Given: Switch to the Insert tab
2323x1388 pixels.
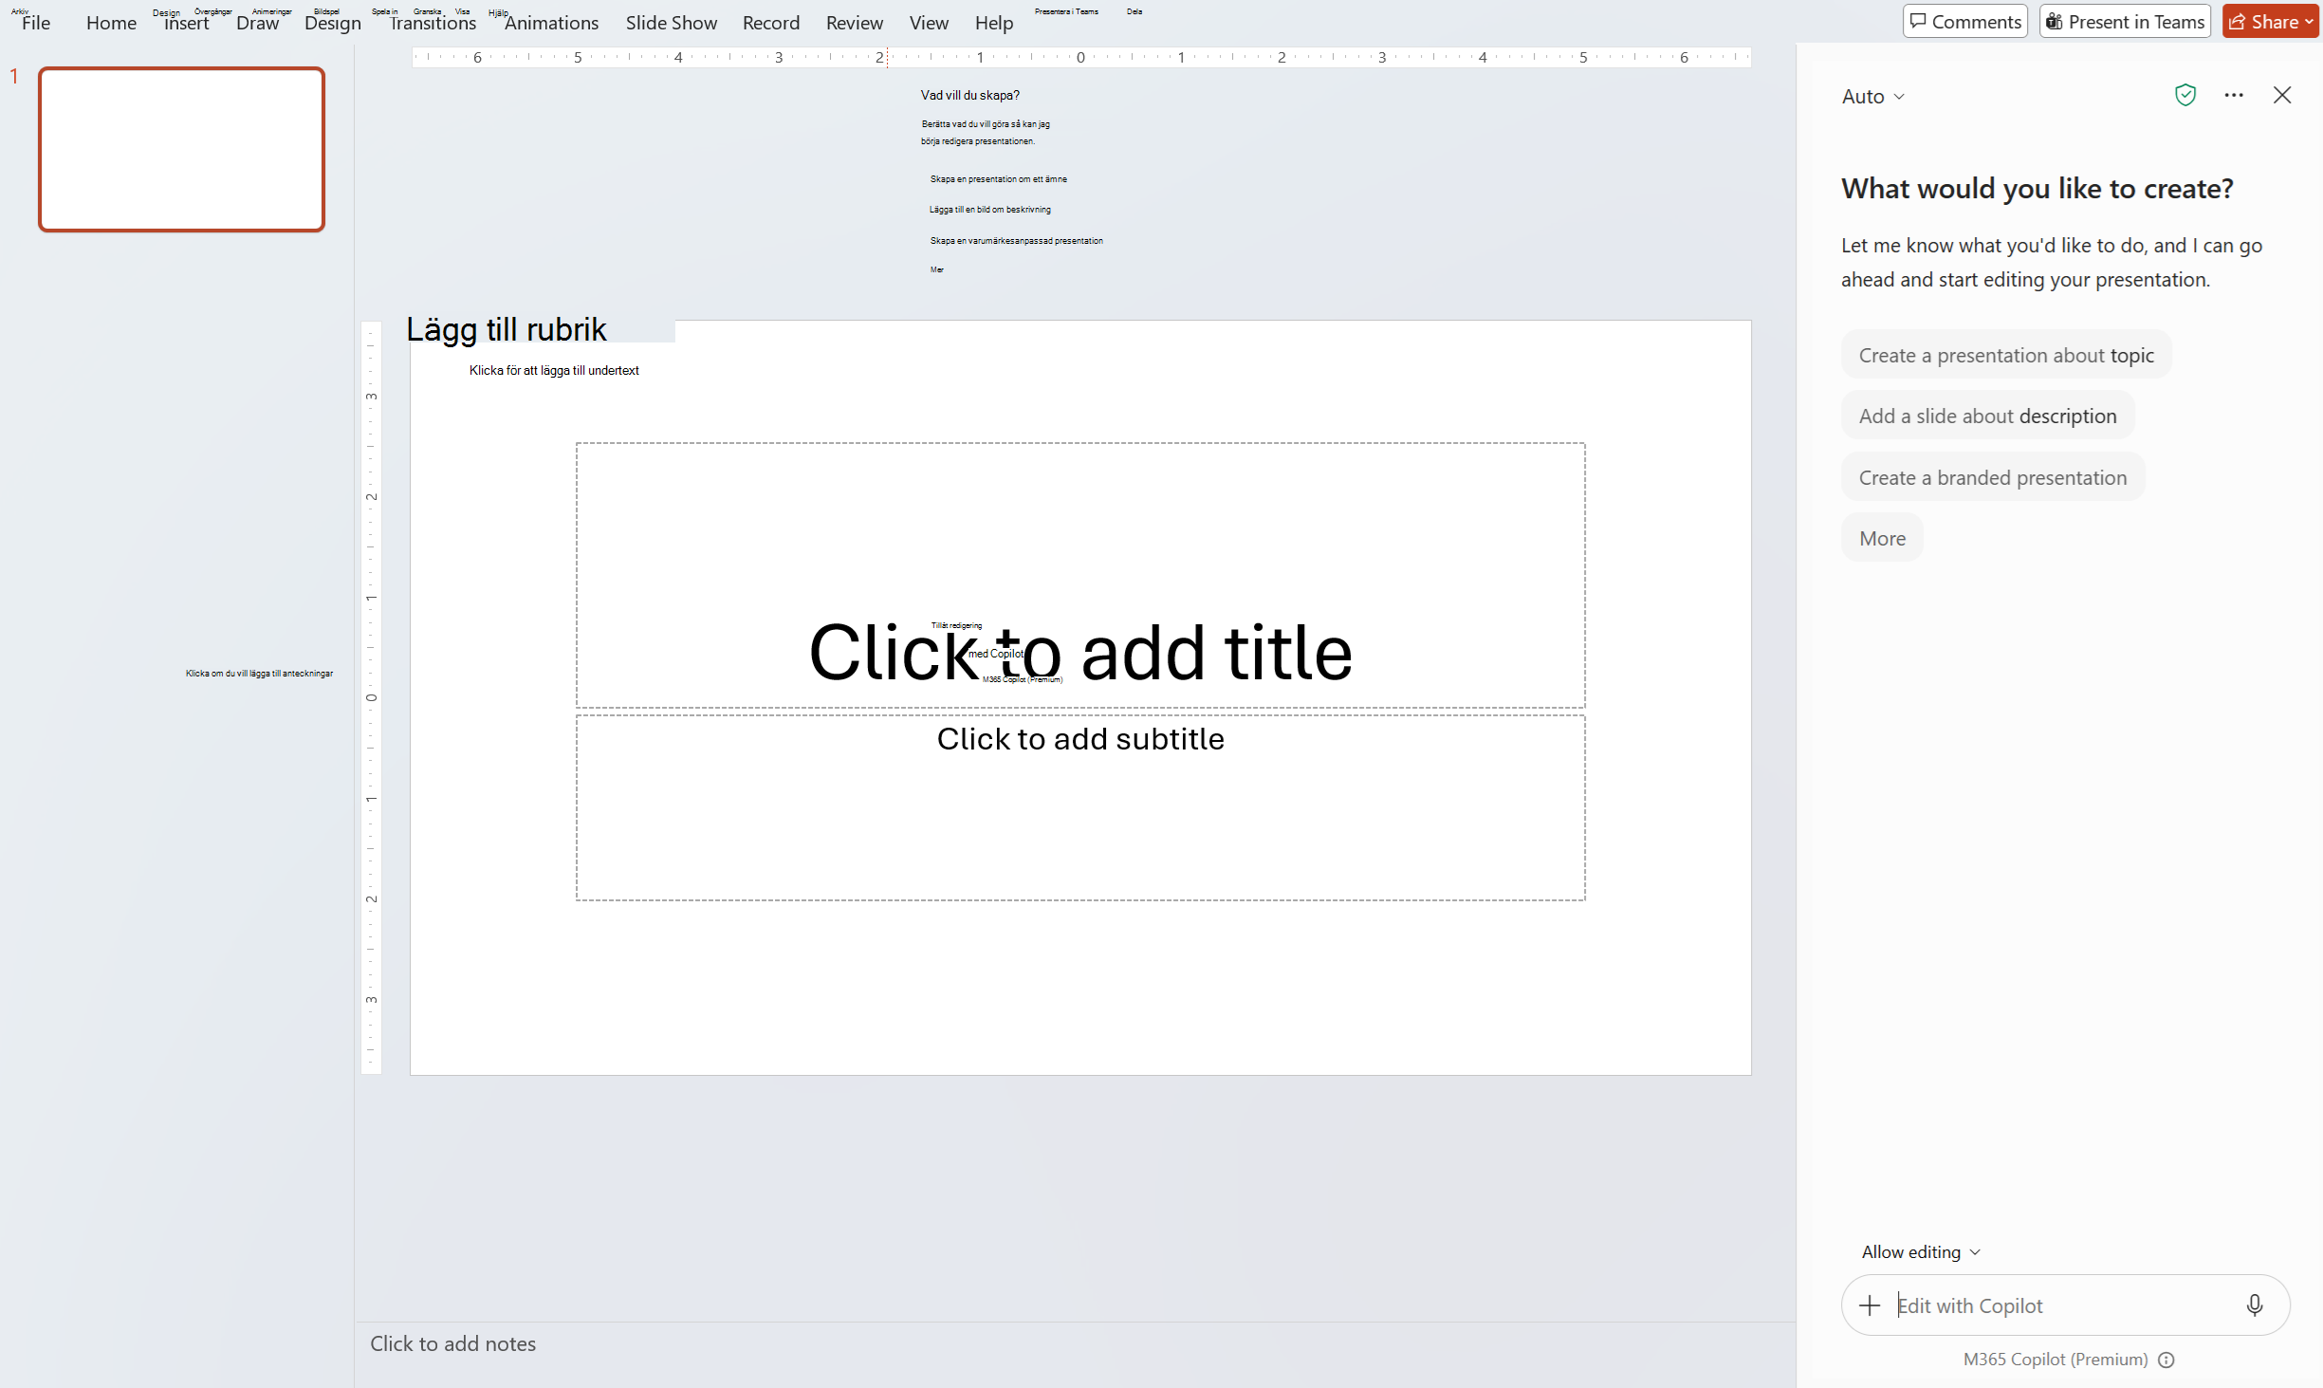Looking at the screenshot, I should 186,23.
